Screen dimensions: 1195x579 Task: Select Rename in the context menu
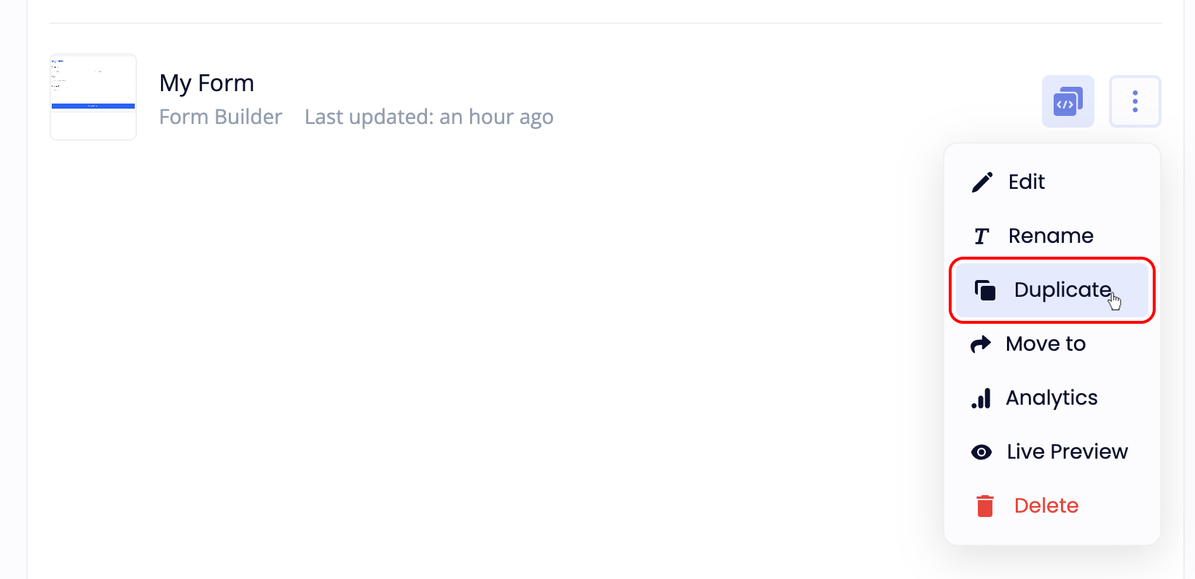point(1050,236)
